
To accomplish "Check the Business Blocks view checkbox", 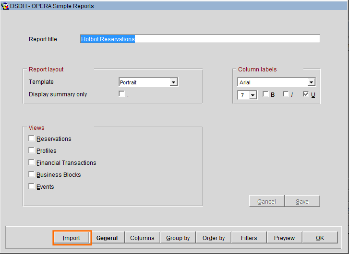I will pos(31,174).
